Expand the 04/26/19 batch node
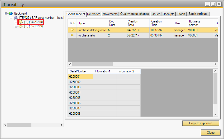The image size is (224, 139). tap(16, 22)
